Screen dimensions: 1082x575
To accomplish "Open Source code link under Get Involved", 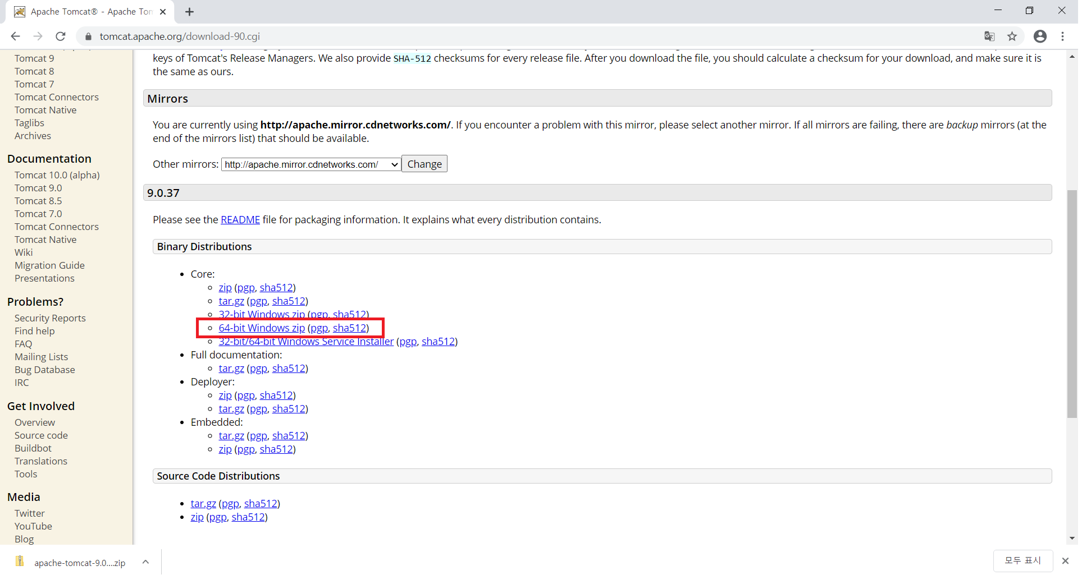I will coord(41,435).
